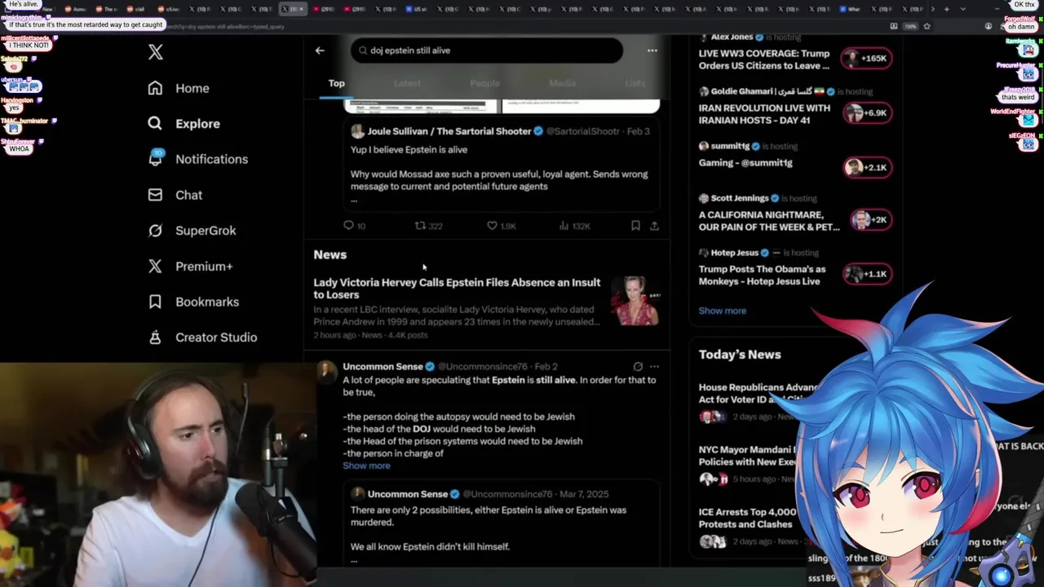
Task: Click the X logo icon
Action: coord(156,53)
